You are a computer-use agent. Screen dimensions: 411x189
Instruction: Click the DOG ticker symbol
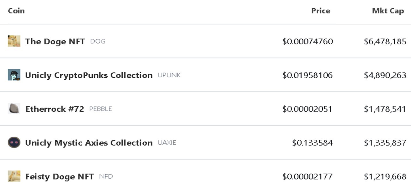coord(98,41)
